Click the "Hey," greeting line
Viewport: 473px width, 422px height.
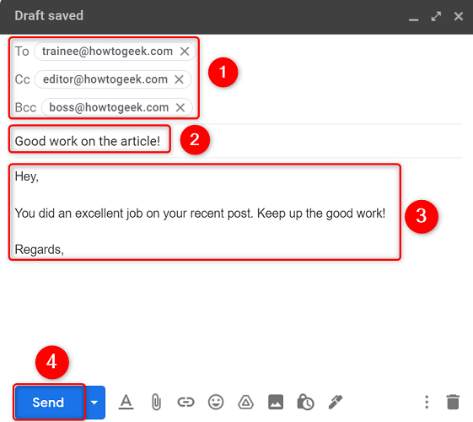click(26, 176)
